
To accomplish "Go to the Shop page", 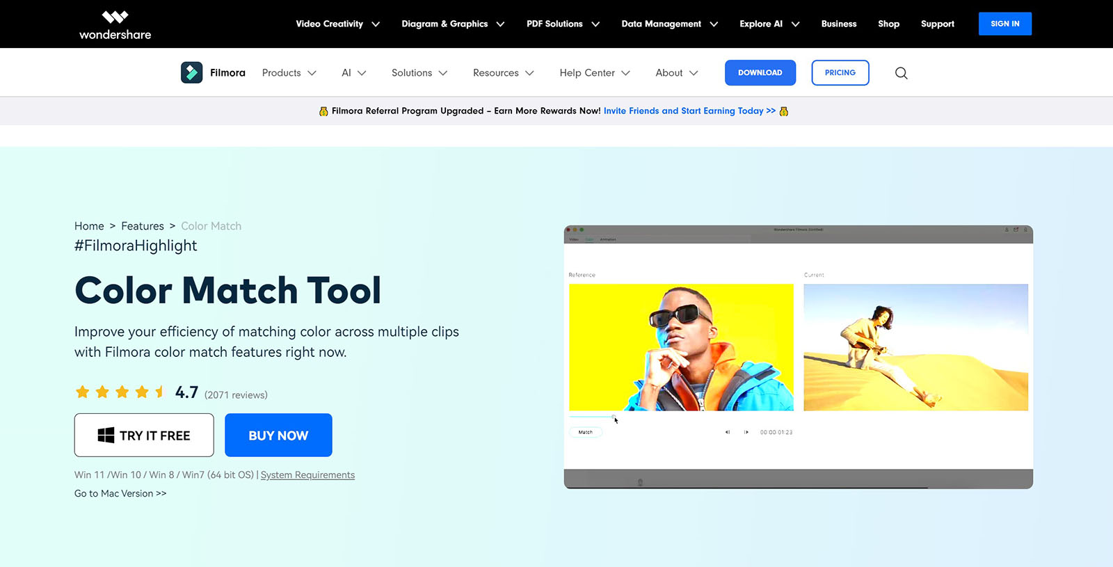I will click(x=888, y=24).
